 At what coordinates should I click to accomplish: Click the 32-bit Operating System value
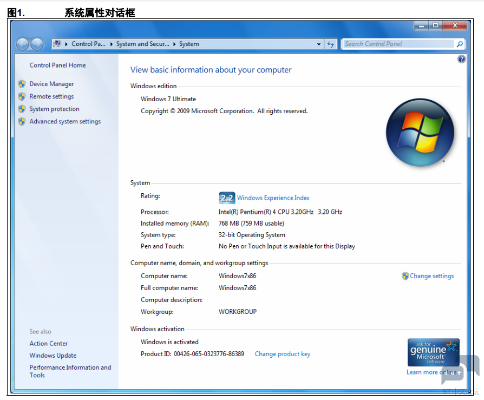(252, 235)
